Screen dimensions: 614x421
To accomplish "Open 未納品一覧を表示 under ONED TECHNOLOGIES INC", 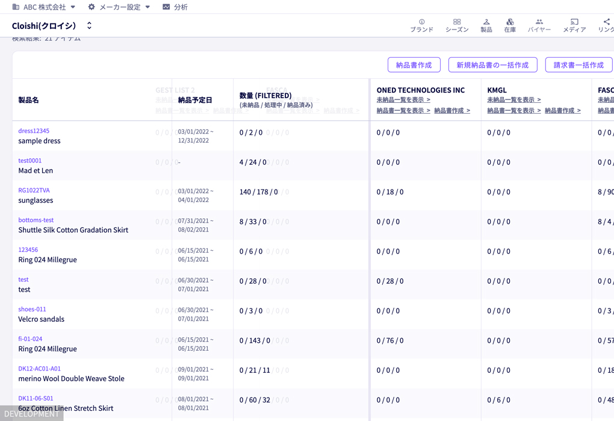I will tap(403, 100).
